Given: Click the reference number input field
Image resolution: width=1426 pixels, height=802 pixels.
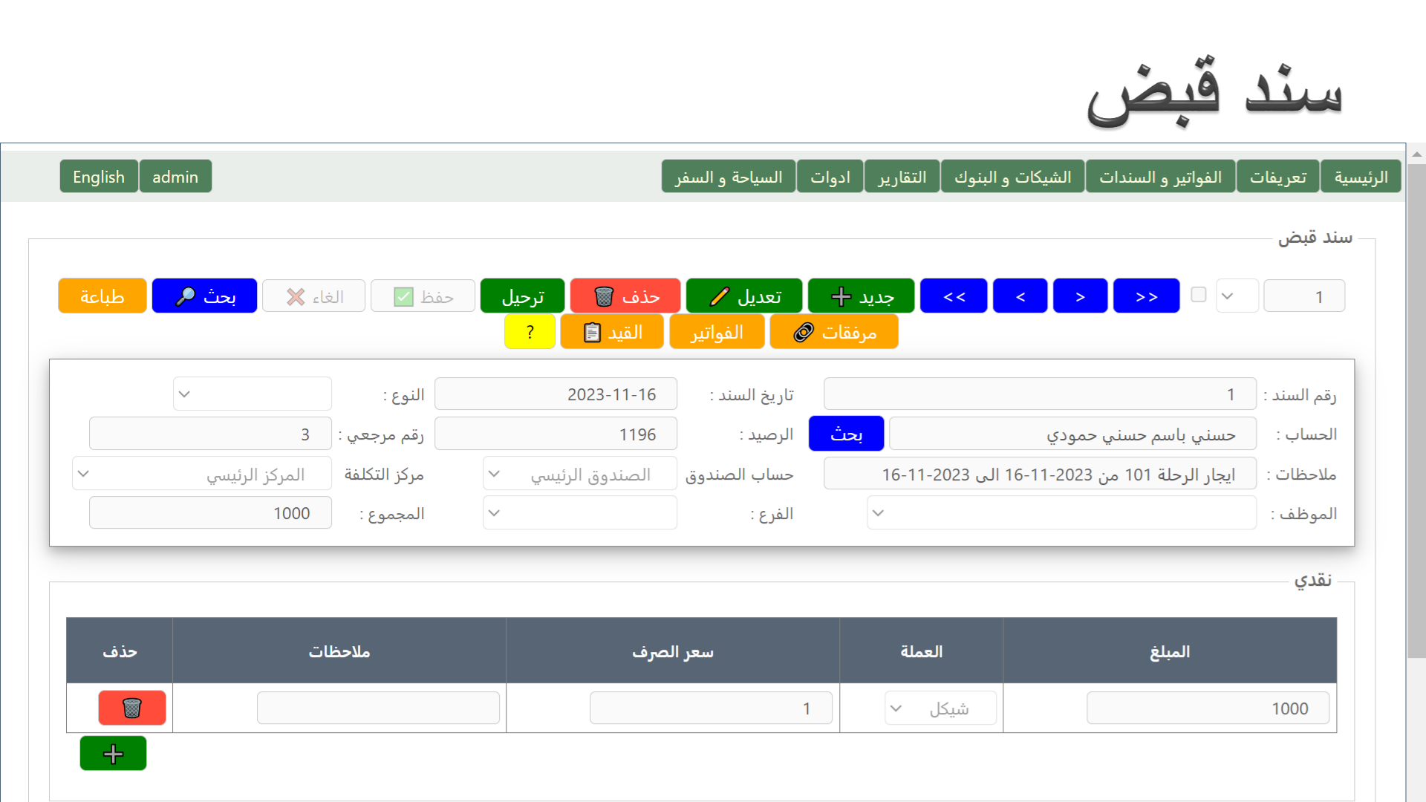Looking at the screenshot, I should [x=210, y=434].
